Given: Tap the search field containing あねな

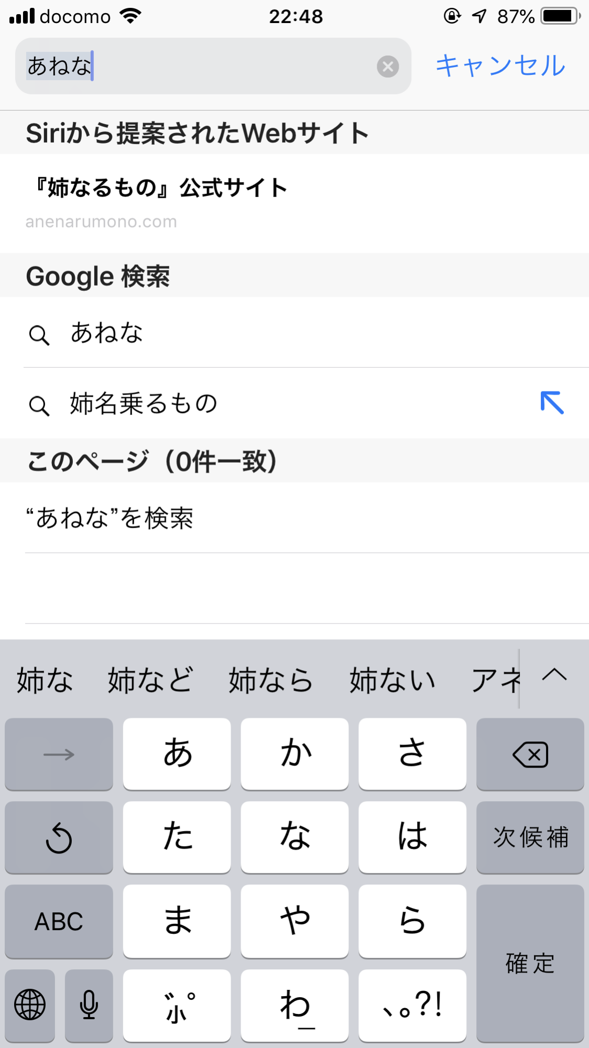Looking at the screenshot, I should coord(199,67).
